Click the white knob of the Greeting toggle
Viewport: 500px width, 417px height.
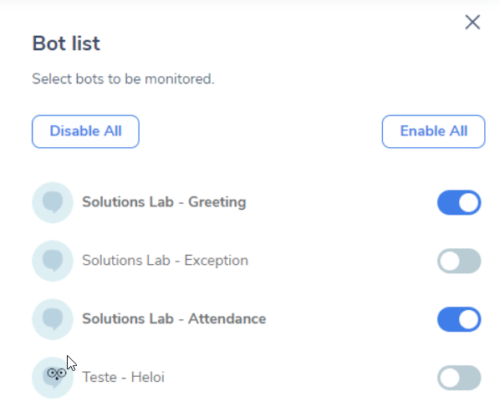[x=468, y=202]
